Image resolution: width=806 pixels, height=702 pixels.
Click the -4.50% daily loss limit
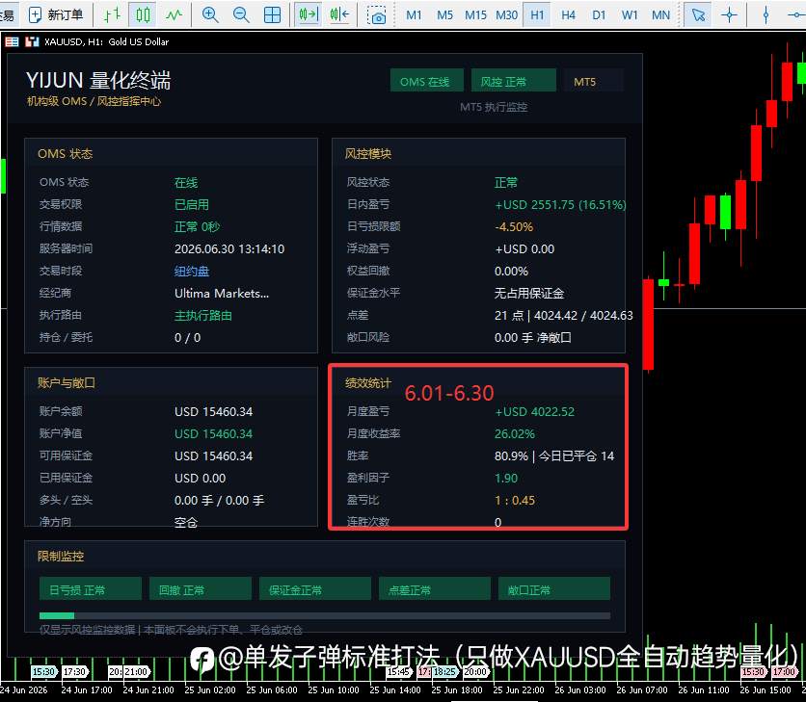pos(514,226)
